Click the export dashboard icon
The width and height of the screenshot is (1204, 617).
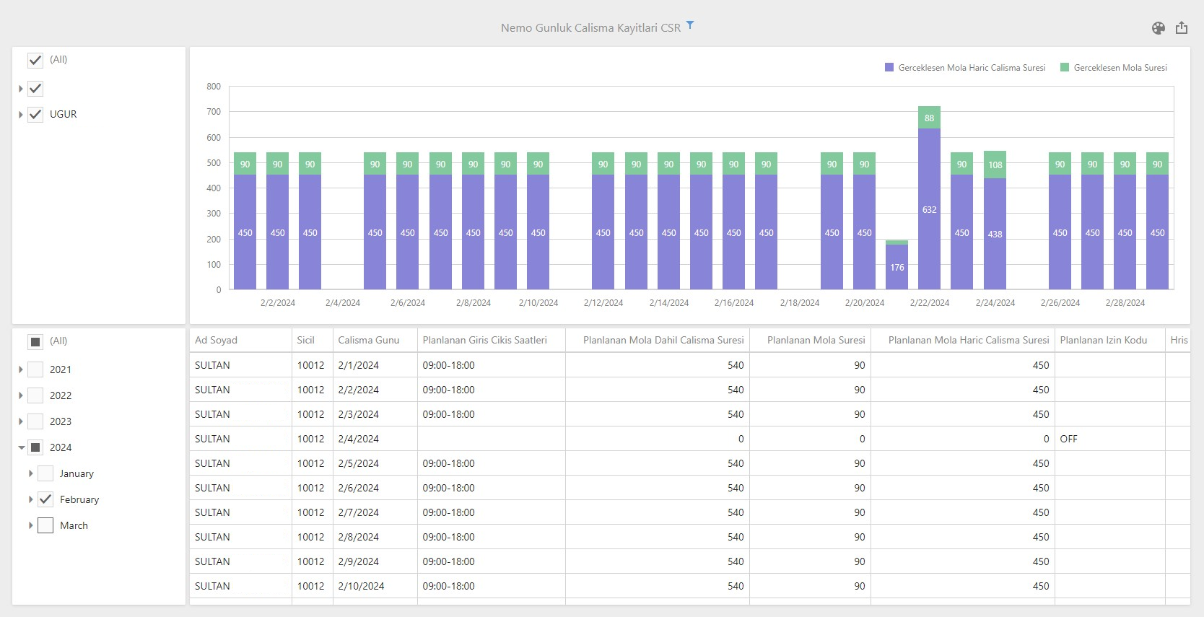click(x=1182, y=28)
